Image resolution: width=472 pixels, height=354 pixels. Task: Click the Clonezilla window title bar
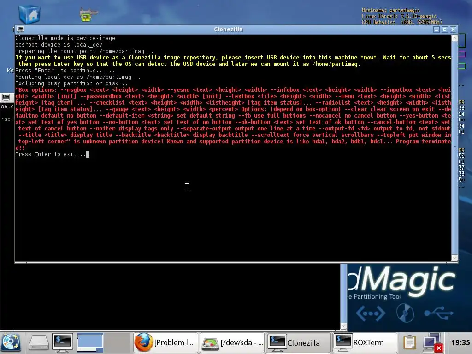[x=228, y=29]
